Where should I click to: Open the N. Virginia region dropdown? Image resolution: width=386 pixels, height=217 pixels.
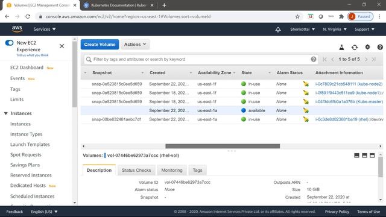[335, 30]
